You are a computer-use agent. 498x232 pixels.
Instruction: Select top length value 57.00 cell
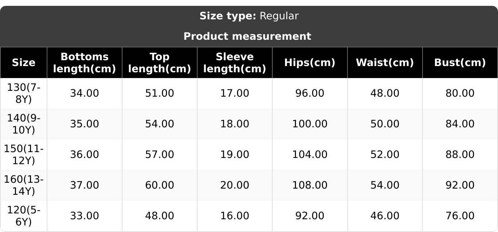pos(159,155)
